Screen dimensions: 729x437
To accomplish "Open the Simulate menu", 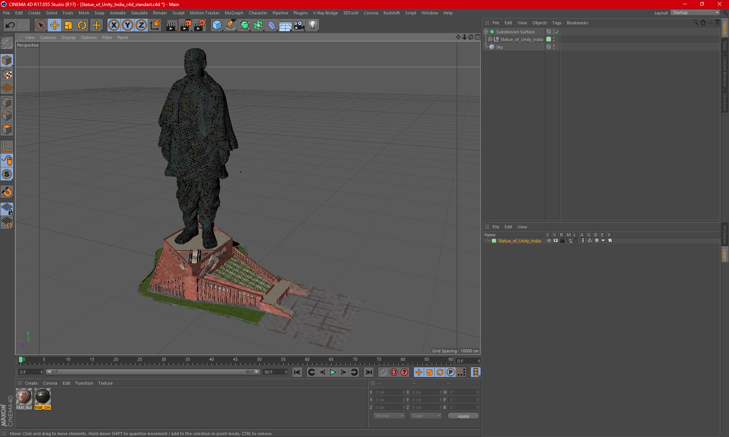I will point(139,13).
